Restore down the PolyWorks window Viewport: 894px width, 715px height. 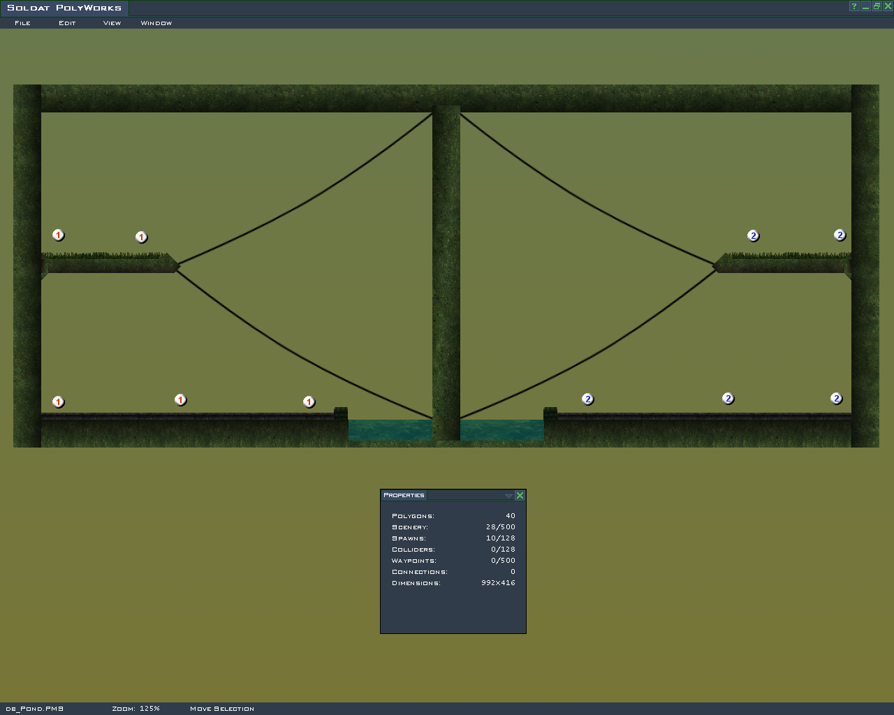(x=877, y=6)
